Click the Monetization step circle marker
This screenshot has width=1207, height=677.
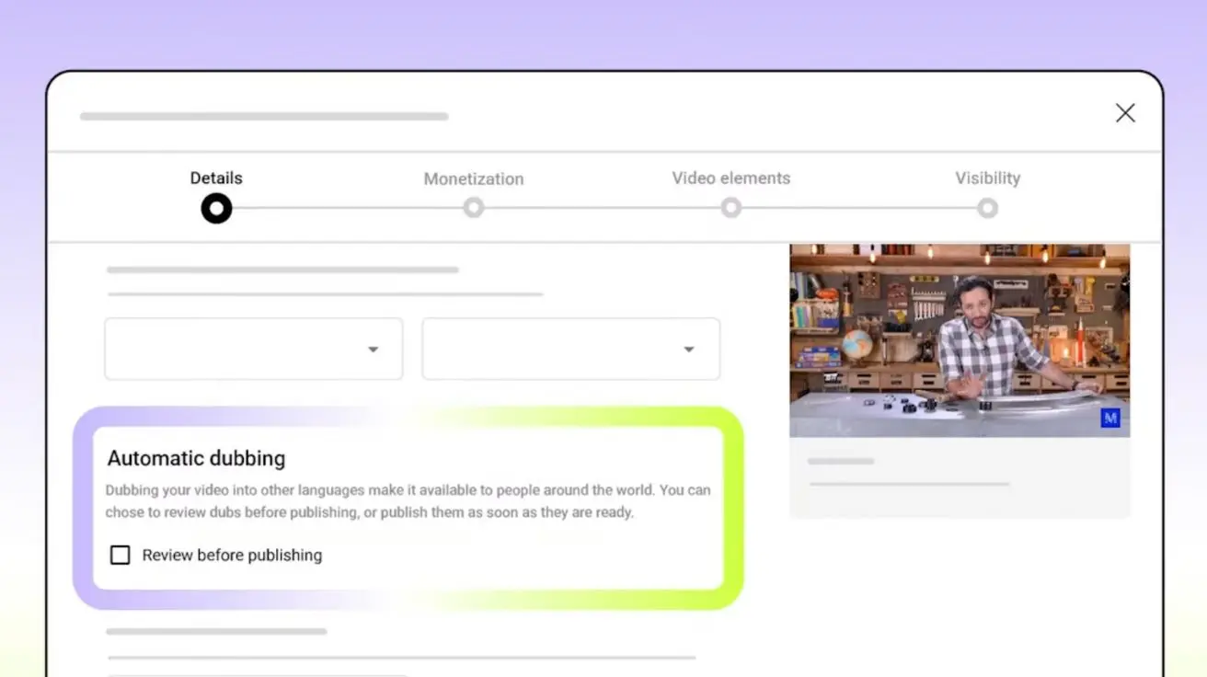pos(474,208)
